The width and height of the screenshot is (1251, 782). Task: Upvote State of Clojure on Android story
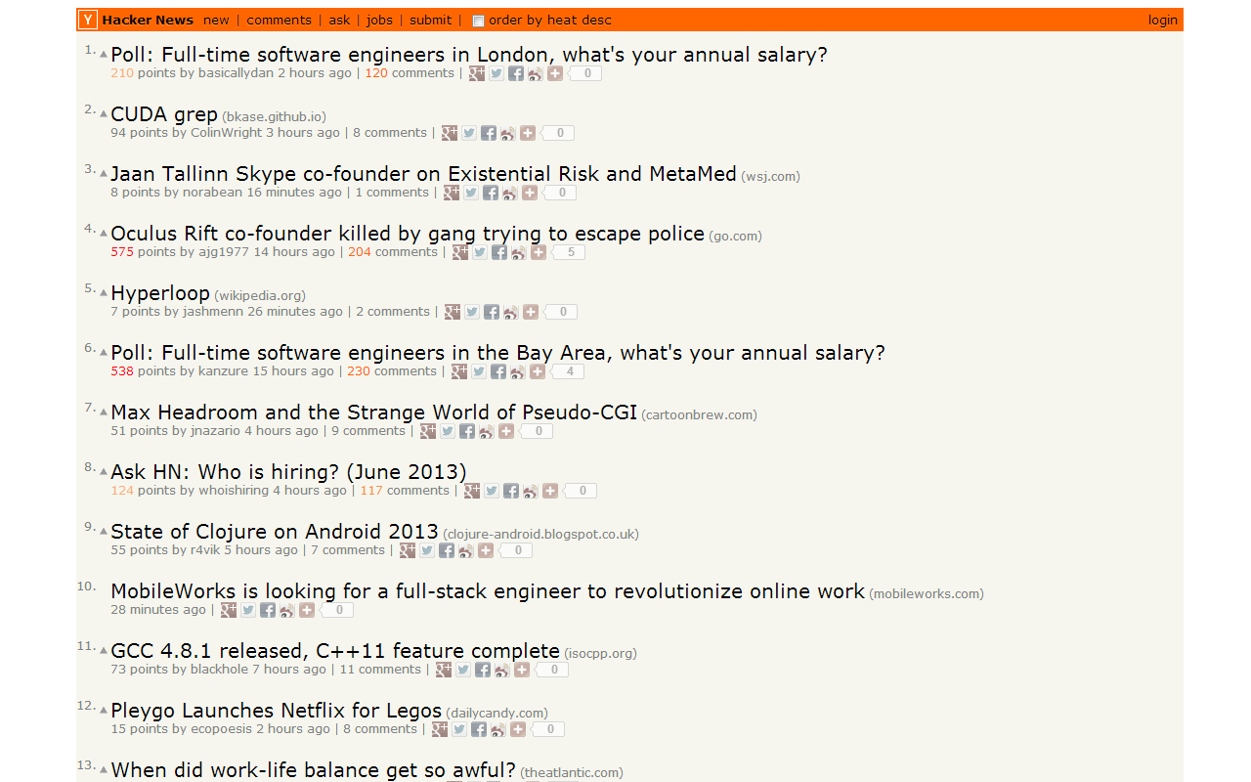104,532
